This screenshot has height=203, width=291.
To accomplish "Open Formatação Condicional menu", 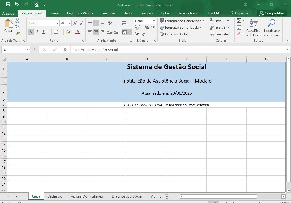I will [x=182, y=21].
